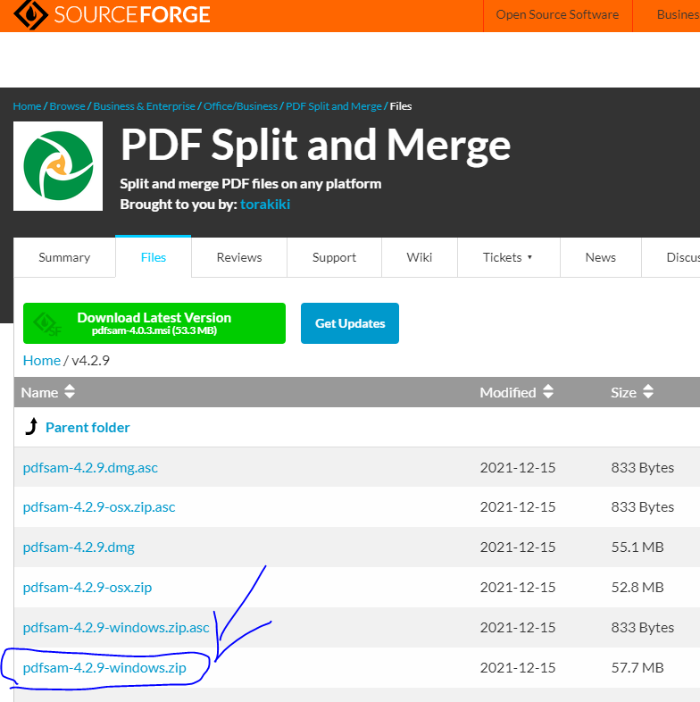Viewport: 700px width, 702px height.
Task: Open the Open Source Software menu
Action: [557, 15]
